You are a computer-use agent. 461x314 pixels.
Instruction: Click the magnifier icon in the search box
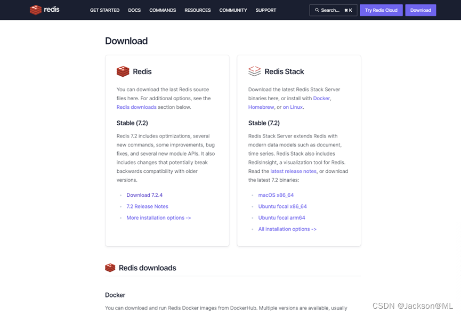point(317,10)
